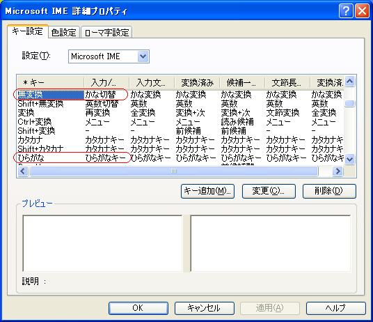Click the 削除(D) button
This screenshot has width=373, height=322.
[x=329, y=191]
